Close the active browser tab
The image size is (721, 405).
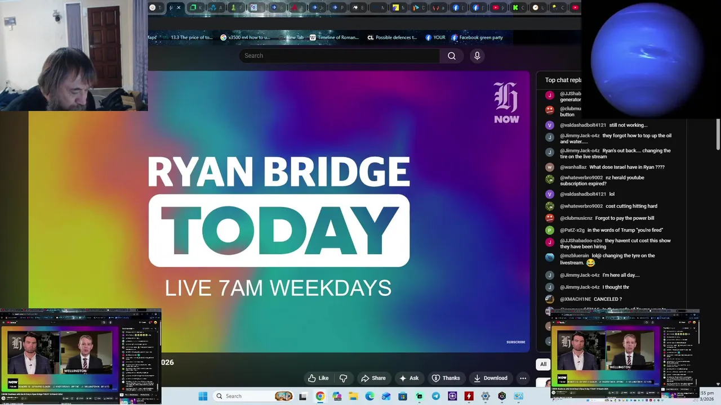coord(179,7)
